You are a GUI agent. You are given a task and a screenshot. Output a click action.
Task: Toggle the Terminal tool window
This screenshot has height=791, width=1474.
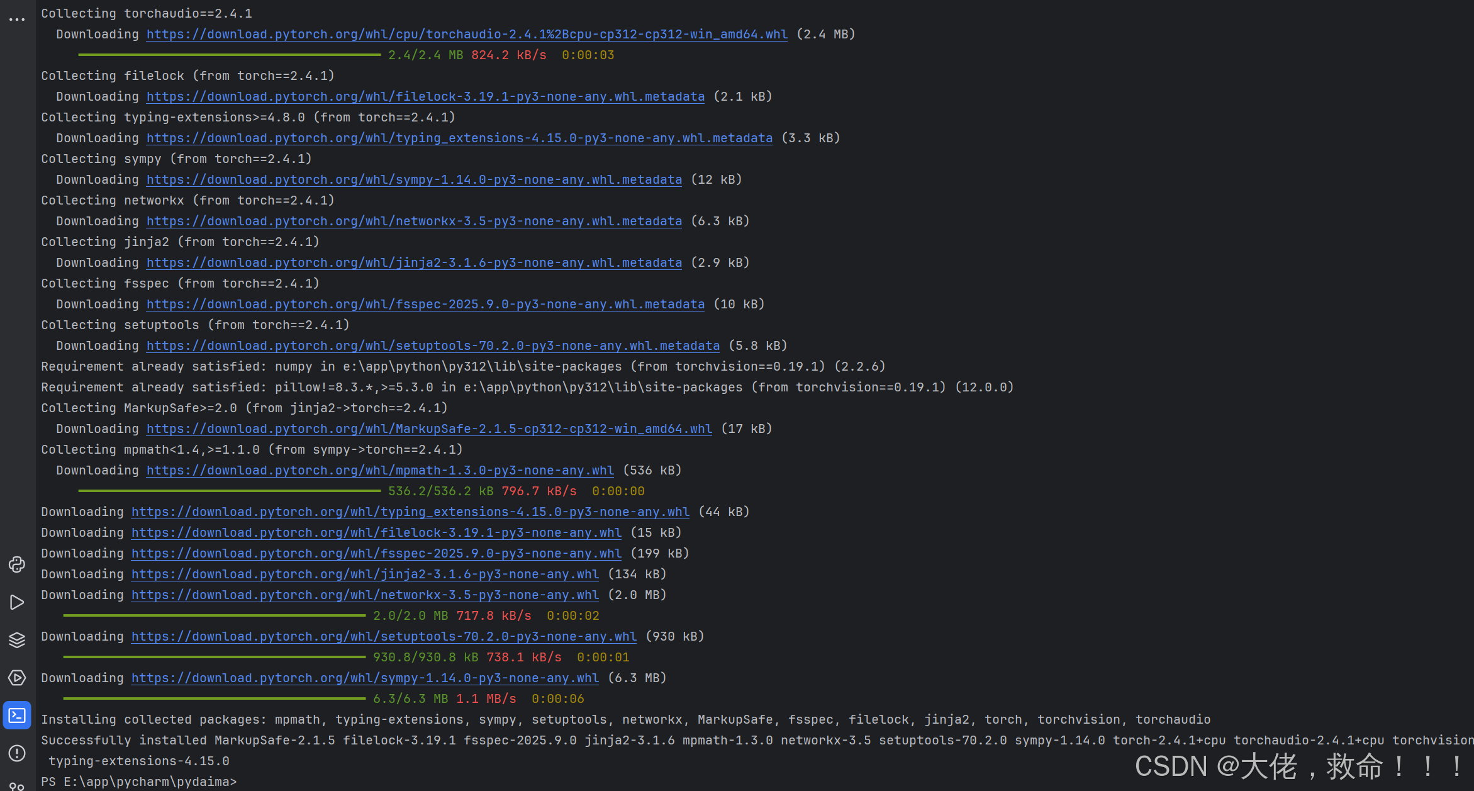point(17,715)
